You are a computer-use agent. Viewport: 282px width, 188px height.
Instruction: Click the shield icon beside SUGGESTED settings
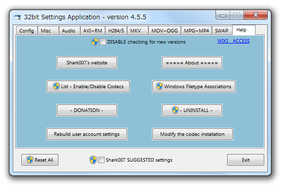coord(93,160)
